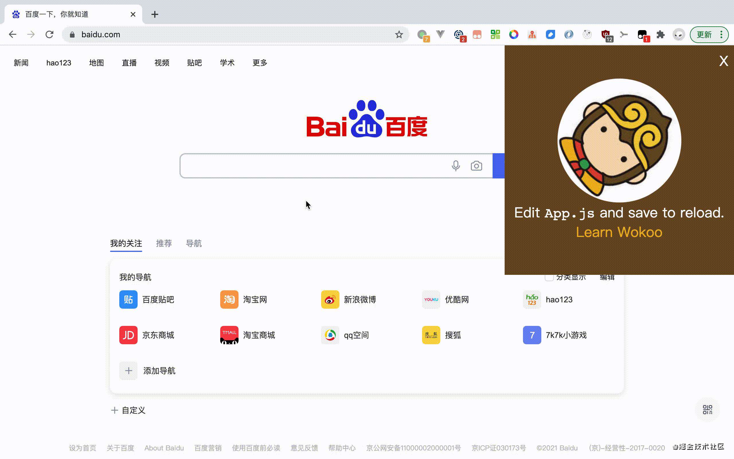Click the Learn Wokoo link
Image resolution: width=734 pixels, height=459 pixels.
click(x=619, y=232)
